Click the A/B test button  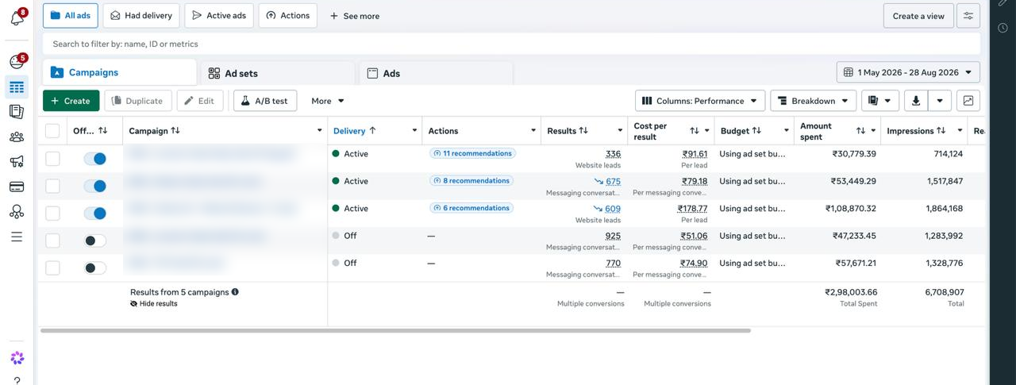[x=265, y=101]
